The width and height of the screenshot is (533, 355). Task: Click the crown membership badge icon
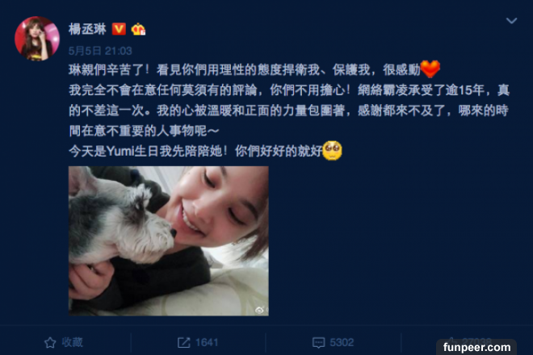coord(138,29)
